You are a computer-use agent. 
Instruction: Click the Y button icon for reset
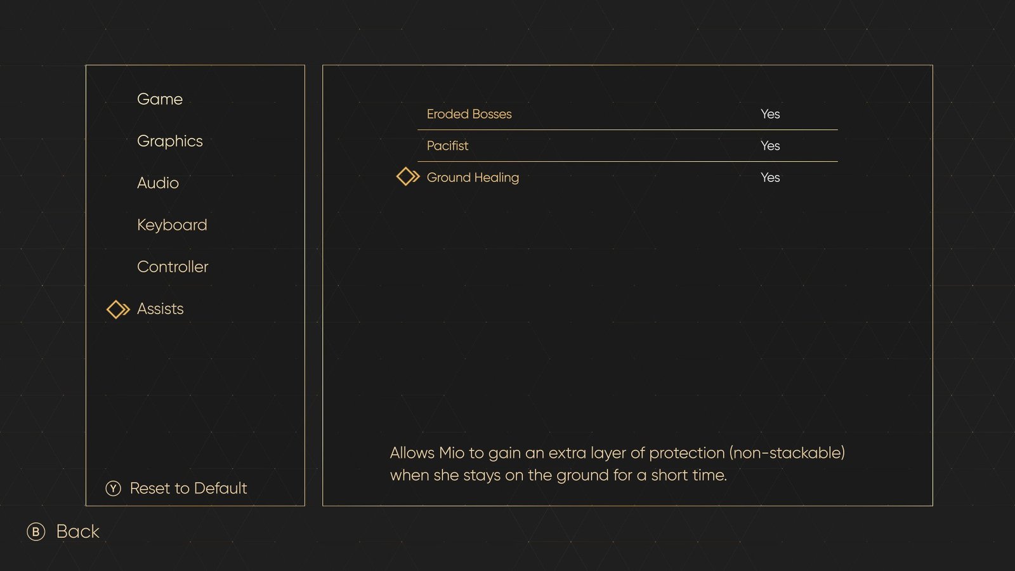point(113,489)
